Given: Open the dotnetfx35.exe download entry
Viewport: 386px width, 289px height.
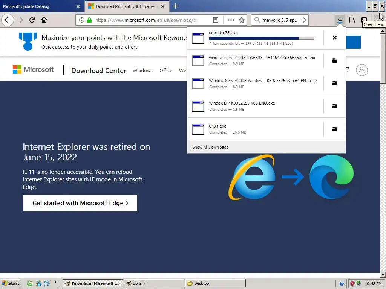Looking at the screenshot, I should tap(255, 38).
